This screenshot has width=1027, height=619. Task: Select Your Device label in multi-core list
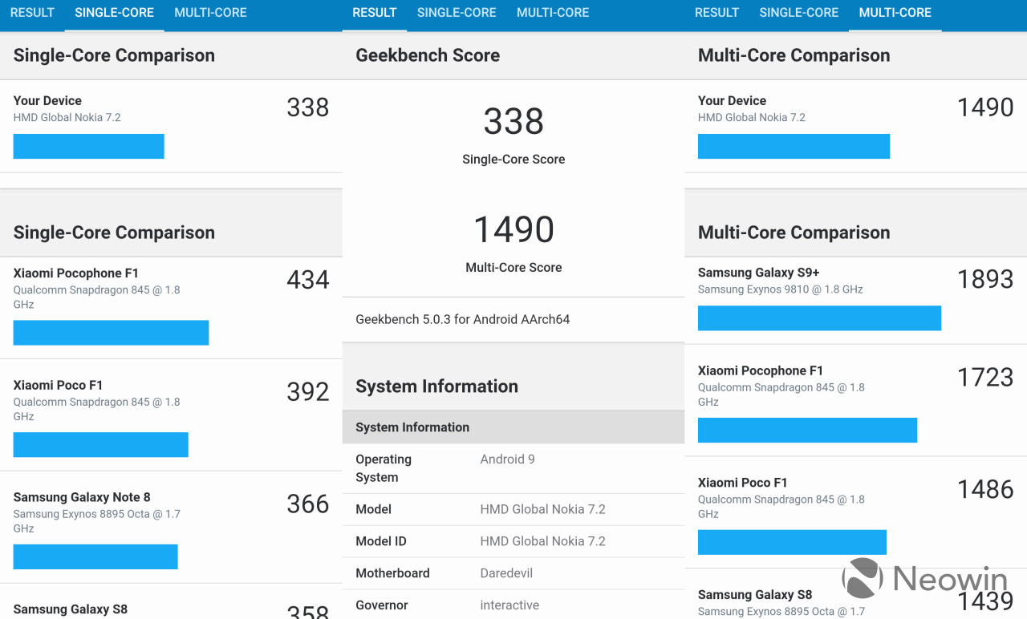[x=732, y=100]
